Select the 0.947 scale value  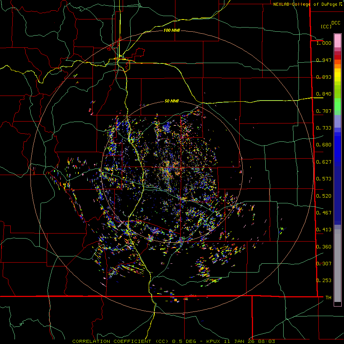tap(324, 60)
